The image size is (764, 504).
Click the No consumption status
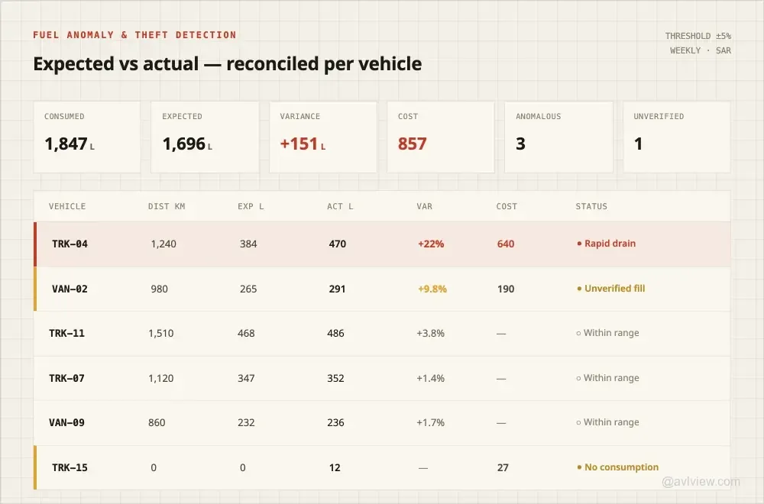[617, 467]
